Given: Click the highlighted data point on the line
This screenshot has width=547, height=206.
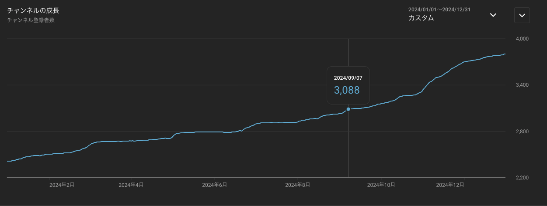Looking at the screenshot, I should tap(348, 109).
